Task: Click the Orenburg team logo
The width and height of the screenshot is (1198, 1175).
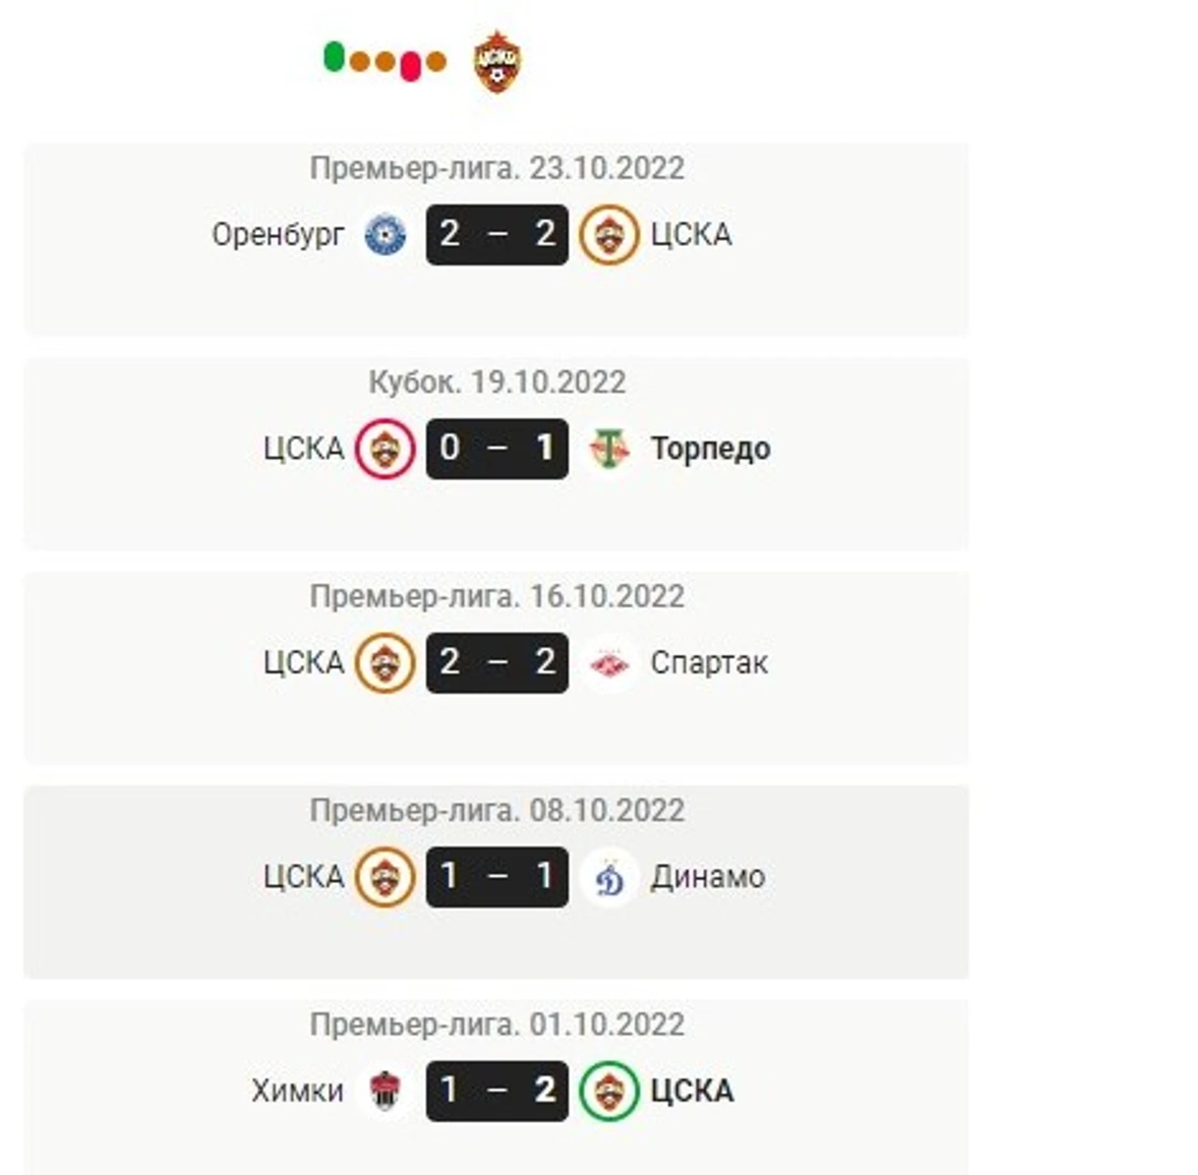Action: pyautogui.click(x=385, y=235)
